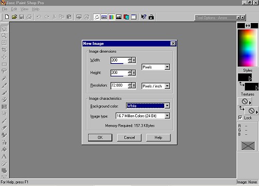The image size is (259, 186).
Task: Select the Freehand lasso tool
Action: [4, 71]
